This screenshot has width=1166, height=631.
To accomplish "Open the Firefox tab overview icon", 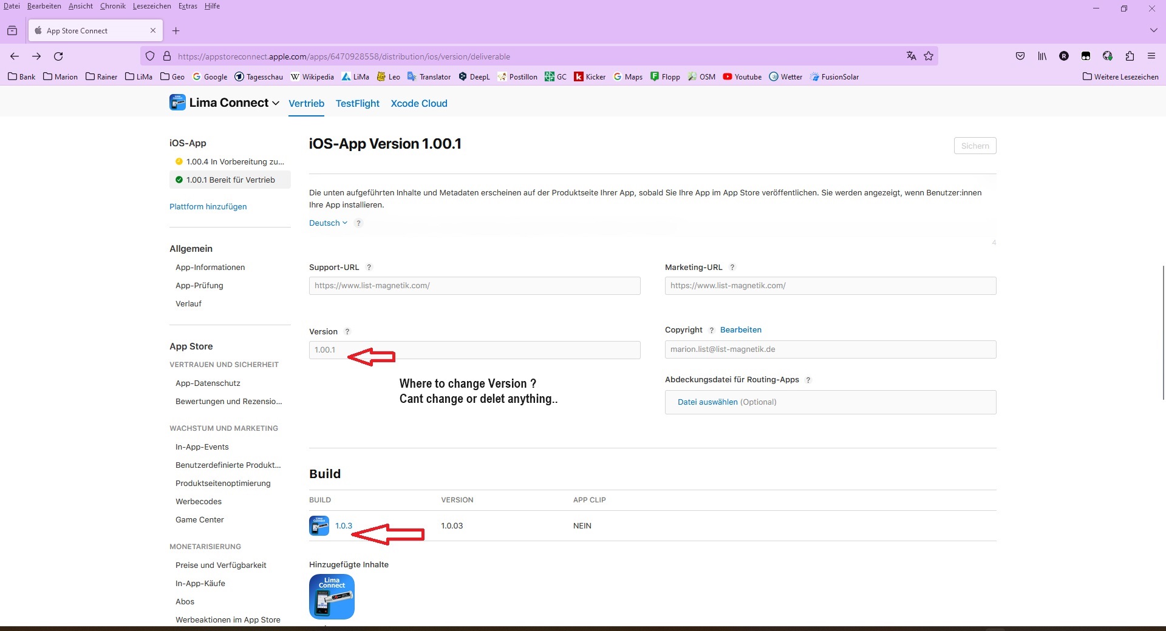I will point(12,31).
